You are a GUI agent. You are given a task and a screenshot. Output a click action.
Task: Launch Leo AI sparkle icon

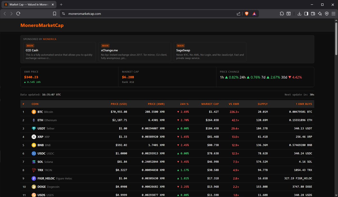click(x=320, y=14)
